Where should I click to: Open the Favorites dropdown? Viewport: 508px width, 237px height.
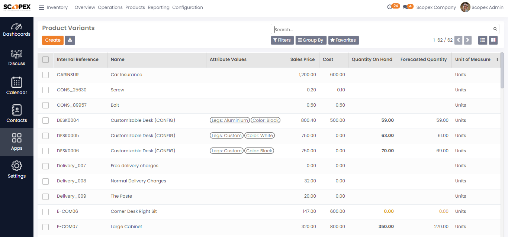[x=343, y=40]
